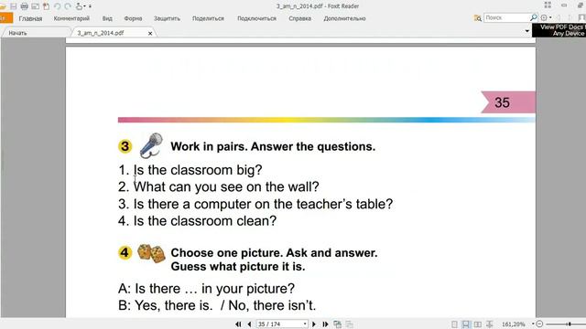The width and height of the screenshot is (586, 329).
Task: Click the dice icon in exercise 4
Action: point(151,253)
